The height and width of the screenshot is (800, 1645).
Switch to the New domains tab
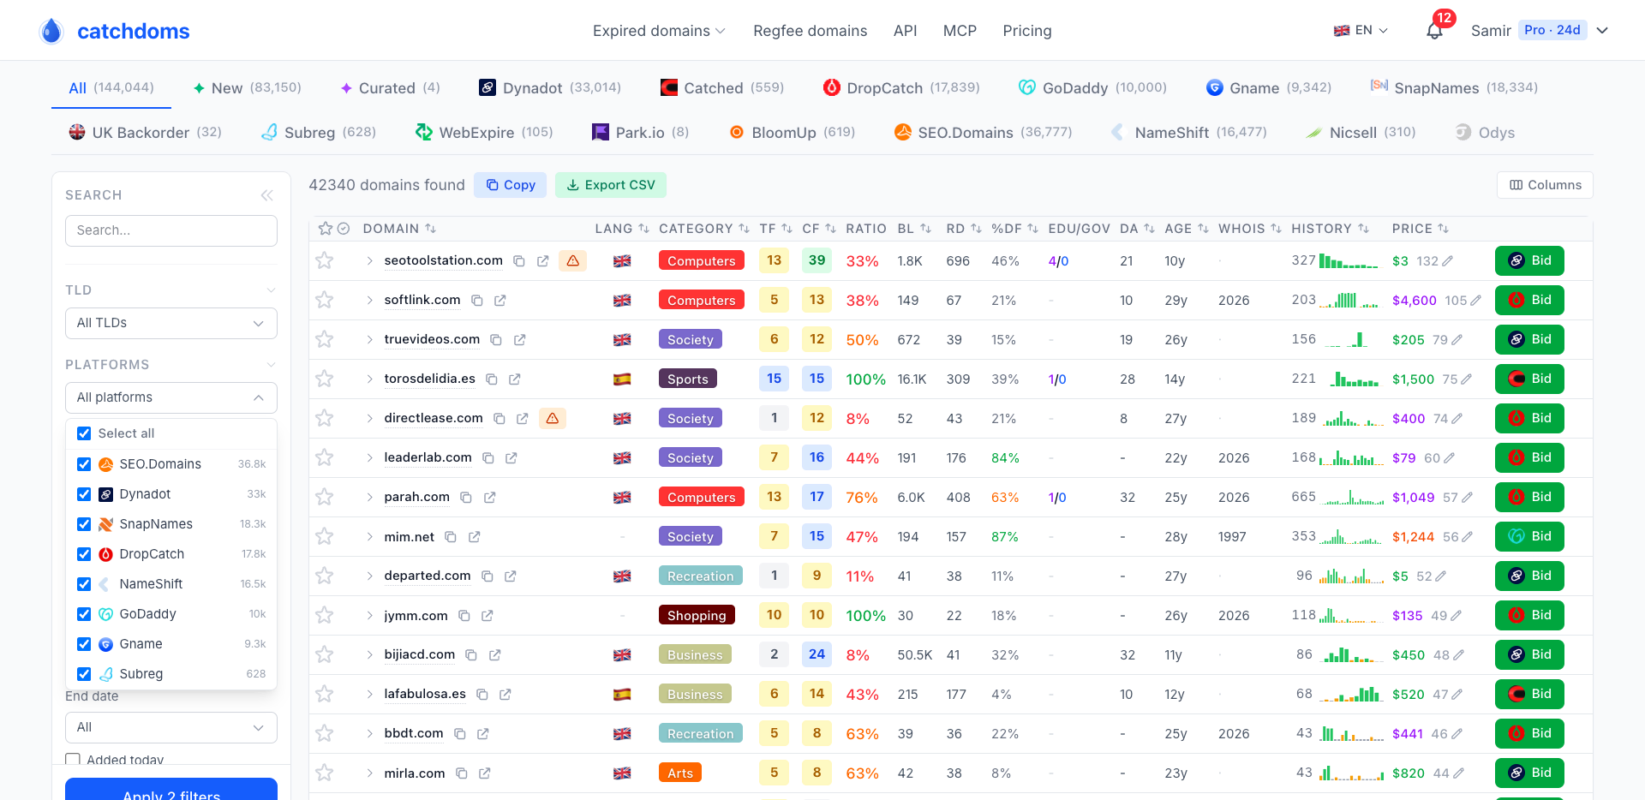[x=247, y=87]
